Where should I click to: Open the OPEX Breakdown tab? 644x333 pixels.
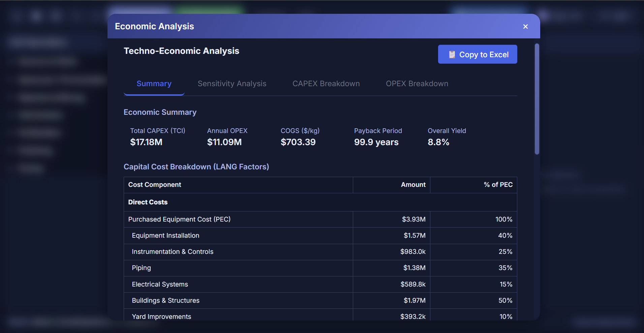[x=417, y=84]
